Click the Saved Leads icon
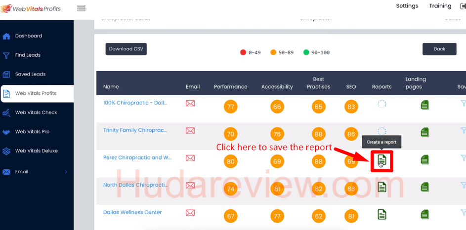This screenshot has width=466, height=230. (6, 75)
